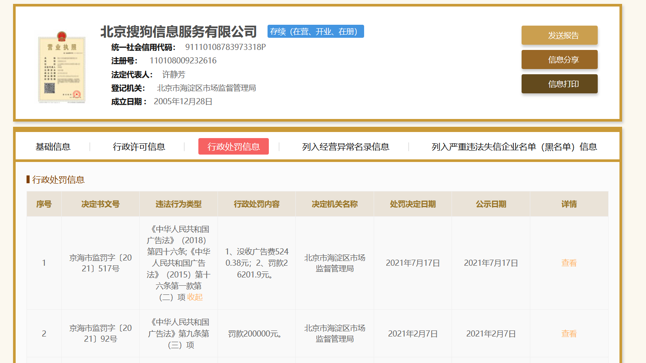Click the 决定书文号 column header
The image size is (646, 363).
point(100,204)
